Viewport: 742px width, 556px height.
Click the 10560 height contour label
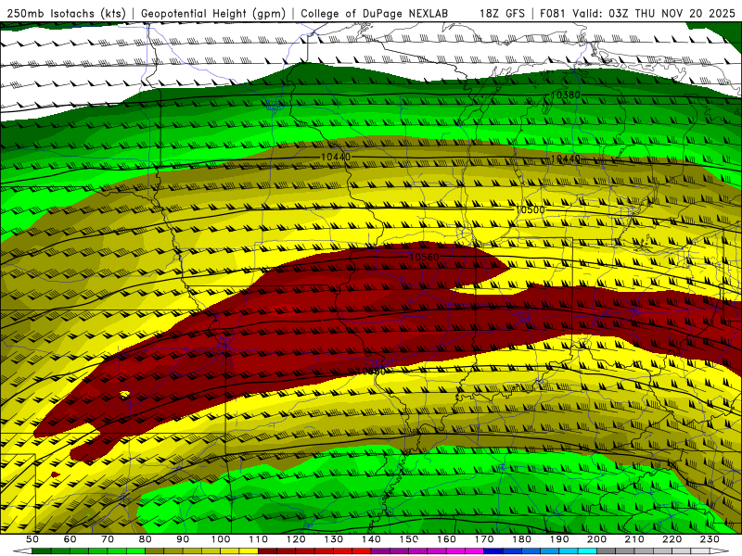pyautogui.click(x=424, y=258)
